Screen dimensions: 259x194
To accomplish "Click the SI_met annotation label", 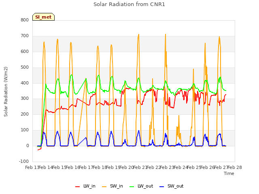I will pos(43,17).
